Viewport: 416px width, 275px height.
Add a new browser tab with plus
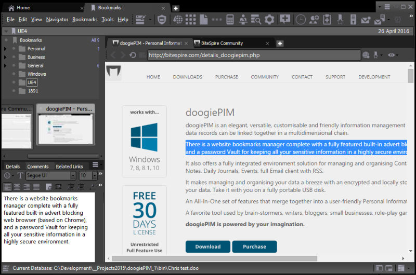tap(280, 44)
